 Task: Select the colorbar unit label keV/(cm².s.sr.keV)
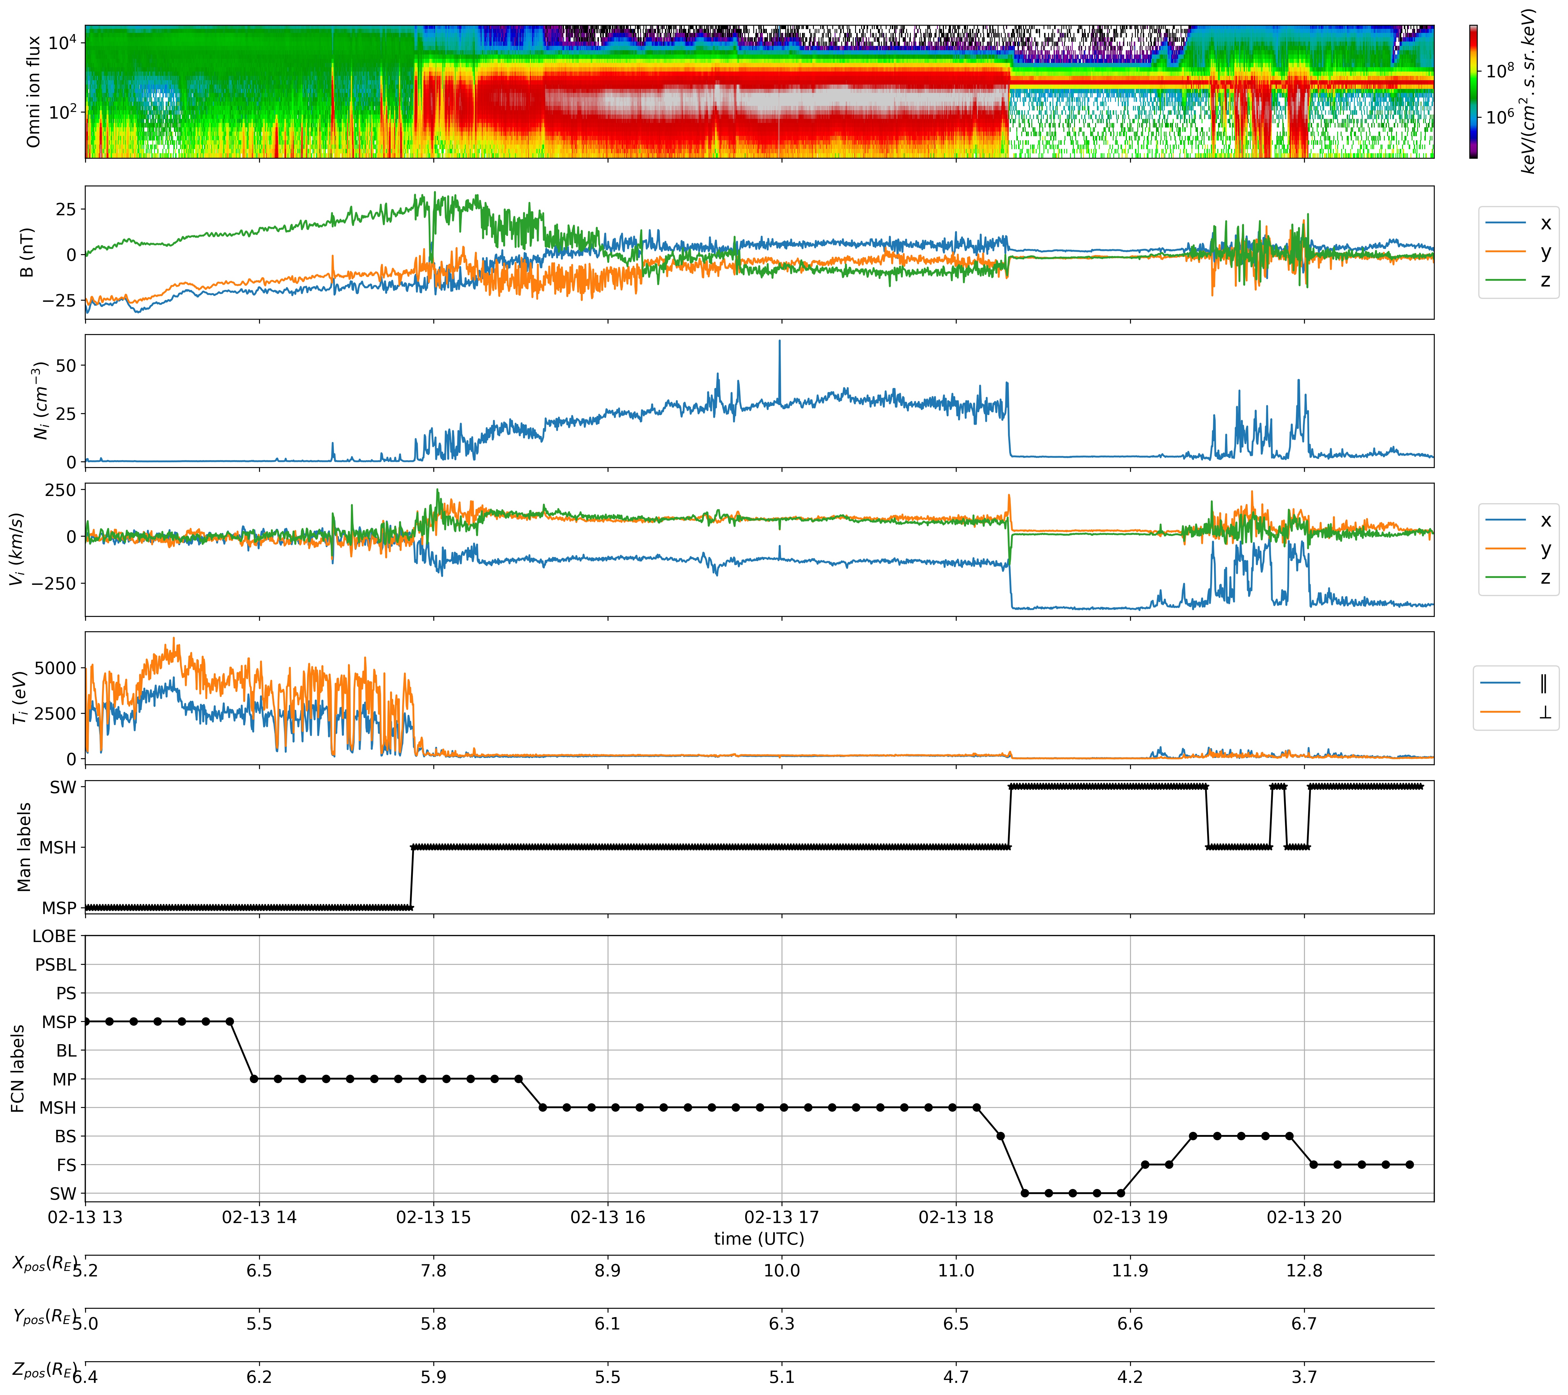(1528, 91)
